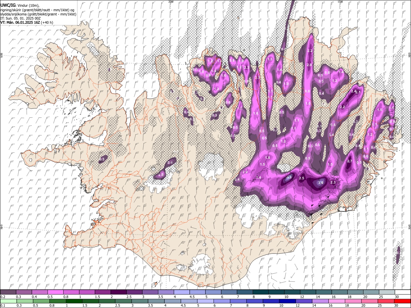Click the lavender 4–4.5 swatch in upper legend
The height and width of the screenshot is (308, 411).
[181, 292]
